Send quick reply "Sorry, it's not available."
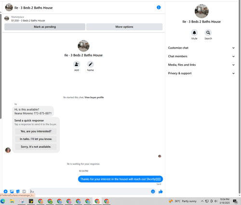241x205 pixels. [x=36, y=147]
